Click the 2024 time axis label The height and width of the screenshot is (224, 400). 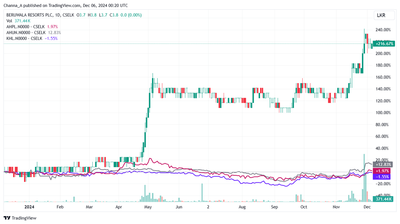pos(30,207)
